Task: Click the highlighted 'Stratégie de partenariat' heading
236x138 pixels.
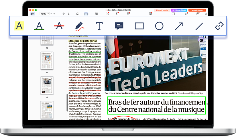Action: (x=83, y=41)
